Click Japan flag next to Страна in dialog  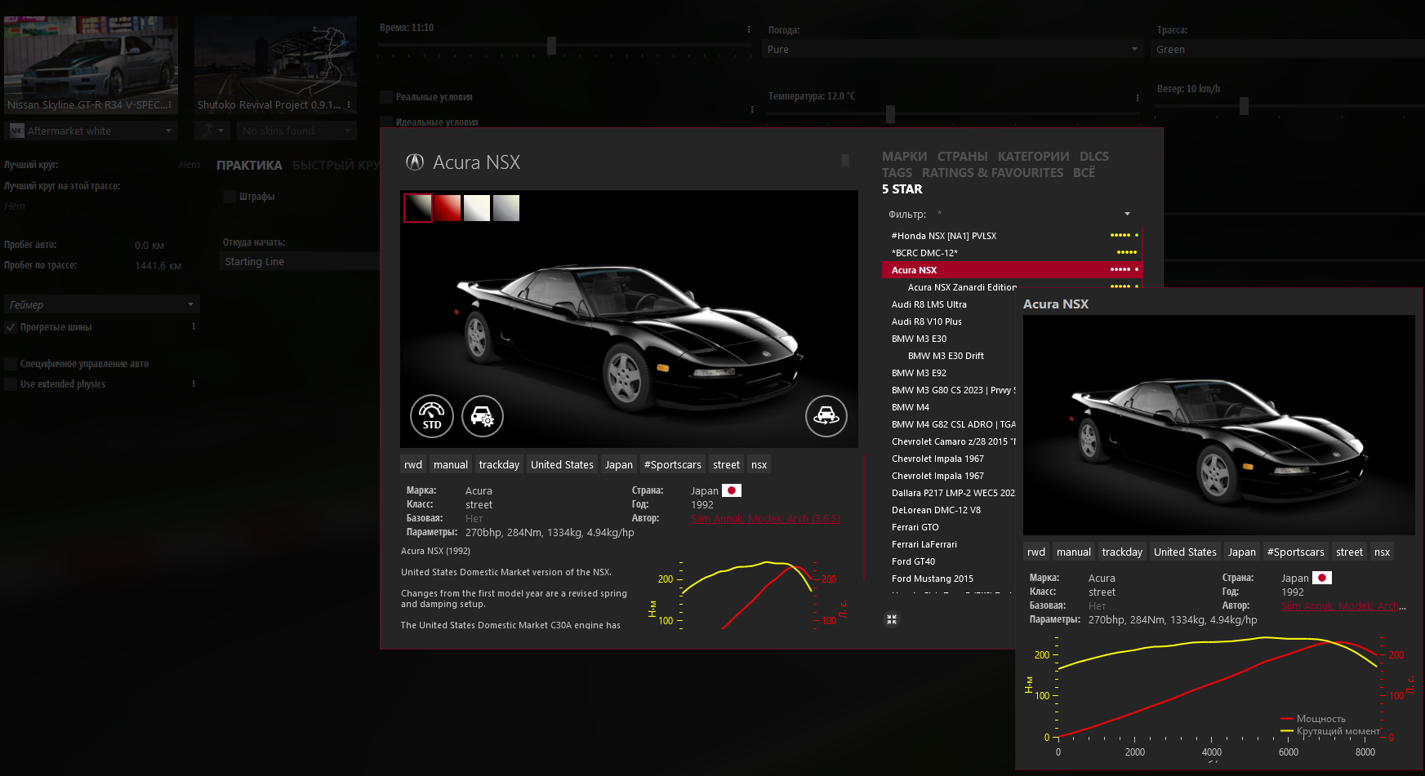pos(732,490)
